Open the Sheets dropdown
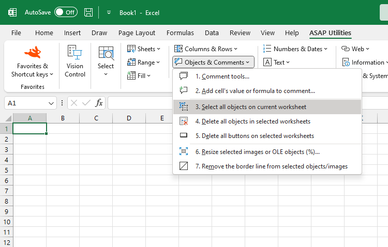Screen dimensions: 388x247 [x=143, y=49]
